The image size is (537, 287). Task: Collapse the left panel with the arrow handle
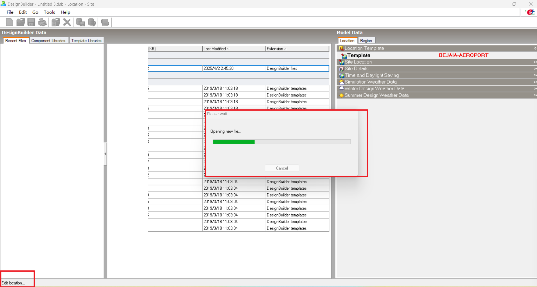105,154
